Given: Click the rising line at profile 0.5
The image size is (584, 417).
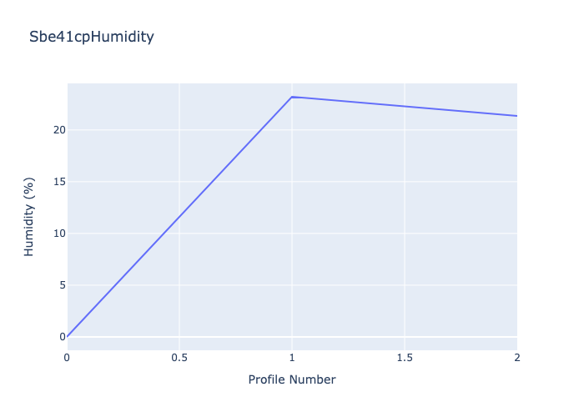Looking at the screenshot, I should (x=179, y=217).
